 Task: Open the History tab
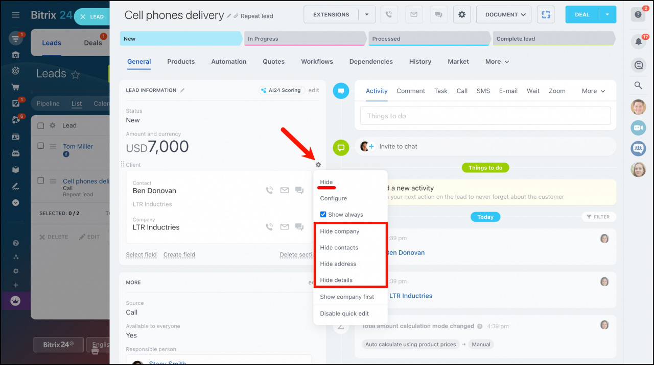(x=420, y=62)
